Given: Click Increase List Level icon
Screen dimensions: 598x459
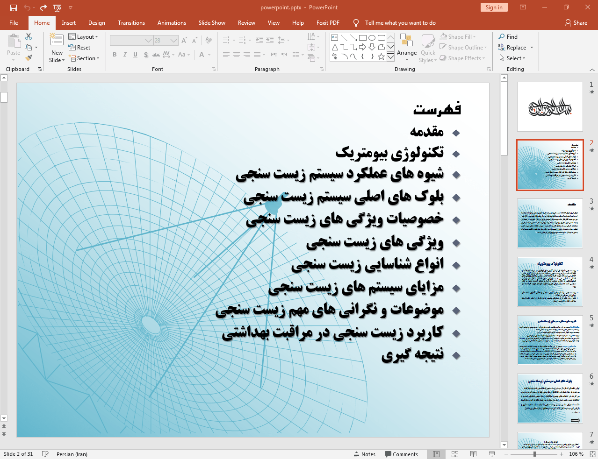Looking at the screenshot, I should (x=270, y=40).
